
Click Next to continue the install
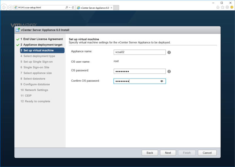coord(168,153)
